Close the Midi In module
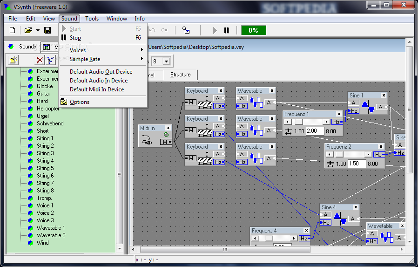The width and height of the screenshot is (418, 267). pos(168,128)
